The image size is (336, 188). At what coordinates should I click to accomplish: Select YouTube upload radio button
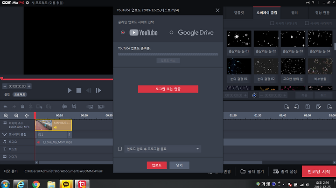[123, 32]
